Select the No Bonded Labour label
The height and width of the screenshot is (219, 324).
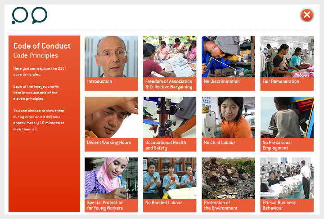tap(164, 202)
